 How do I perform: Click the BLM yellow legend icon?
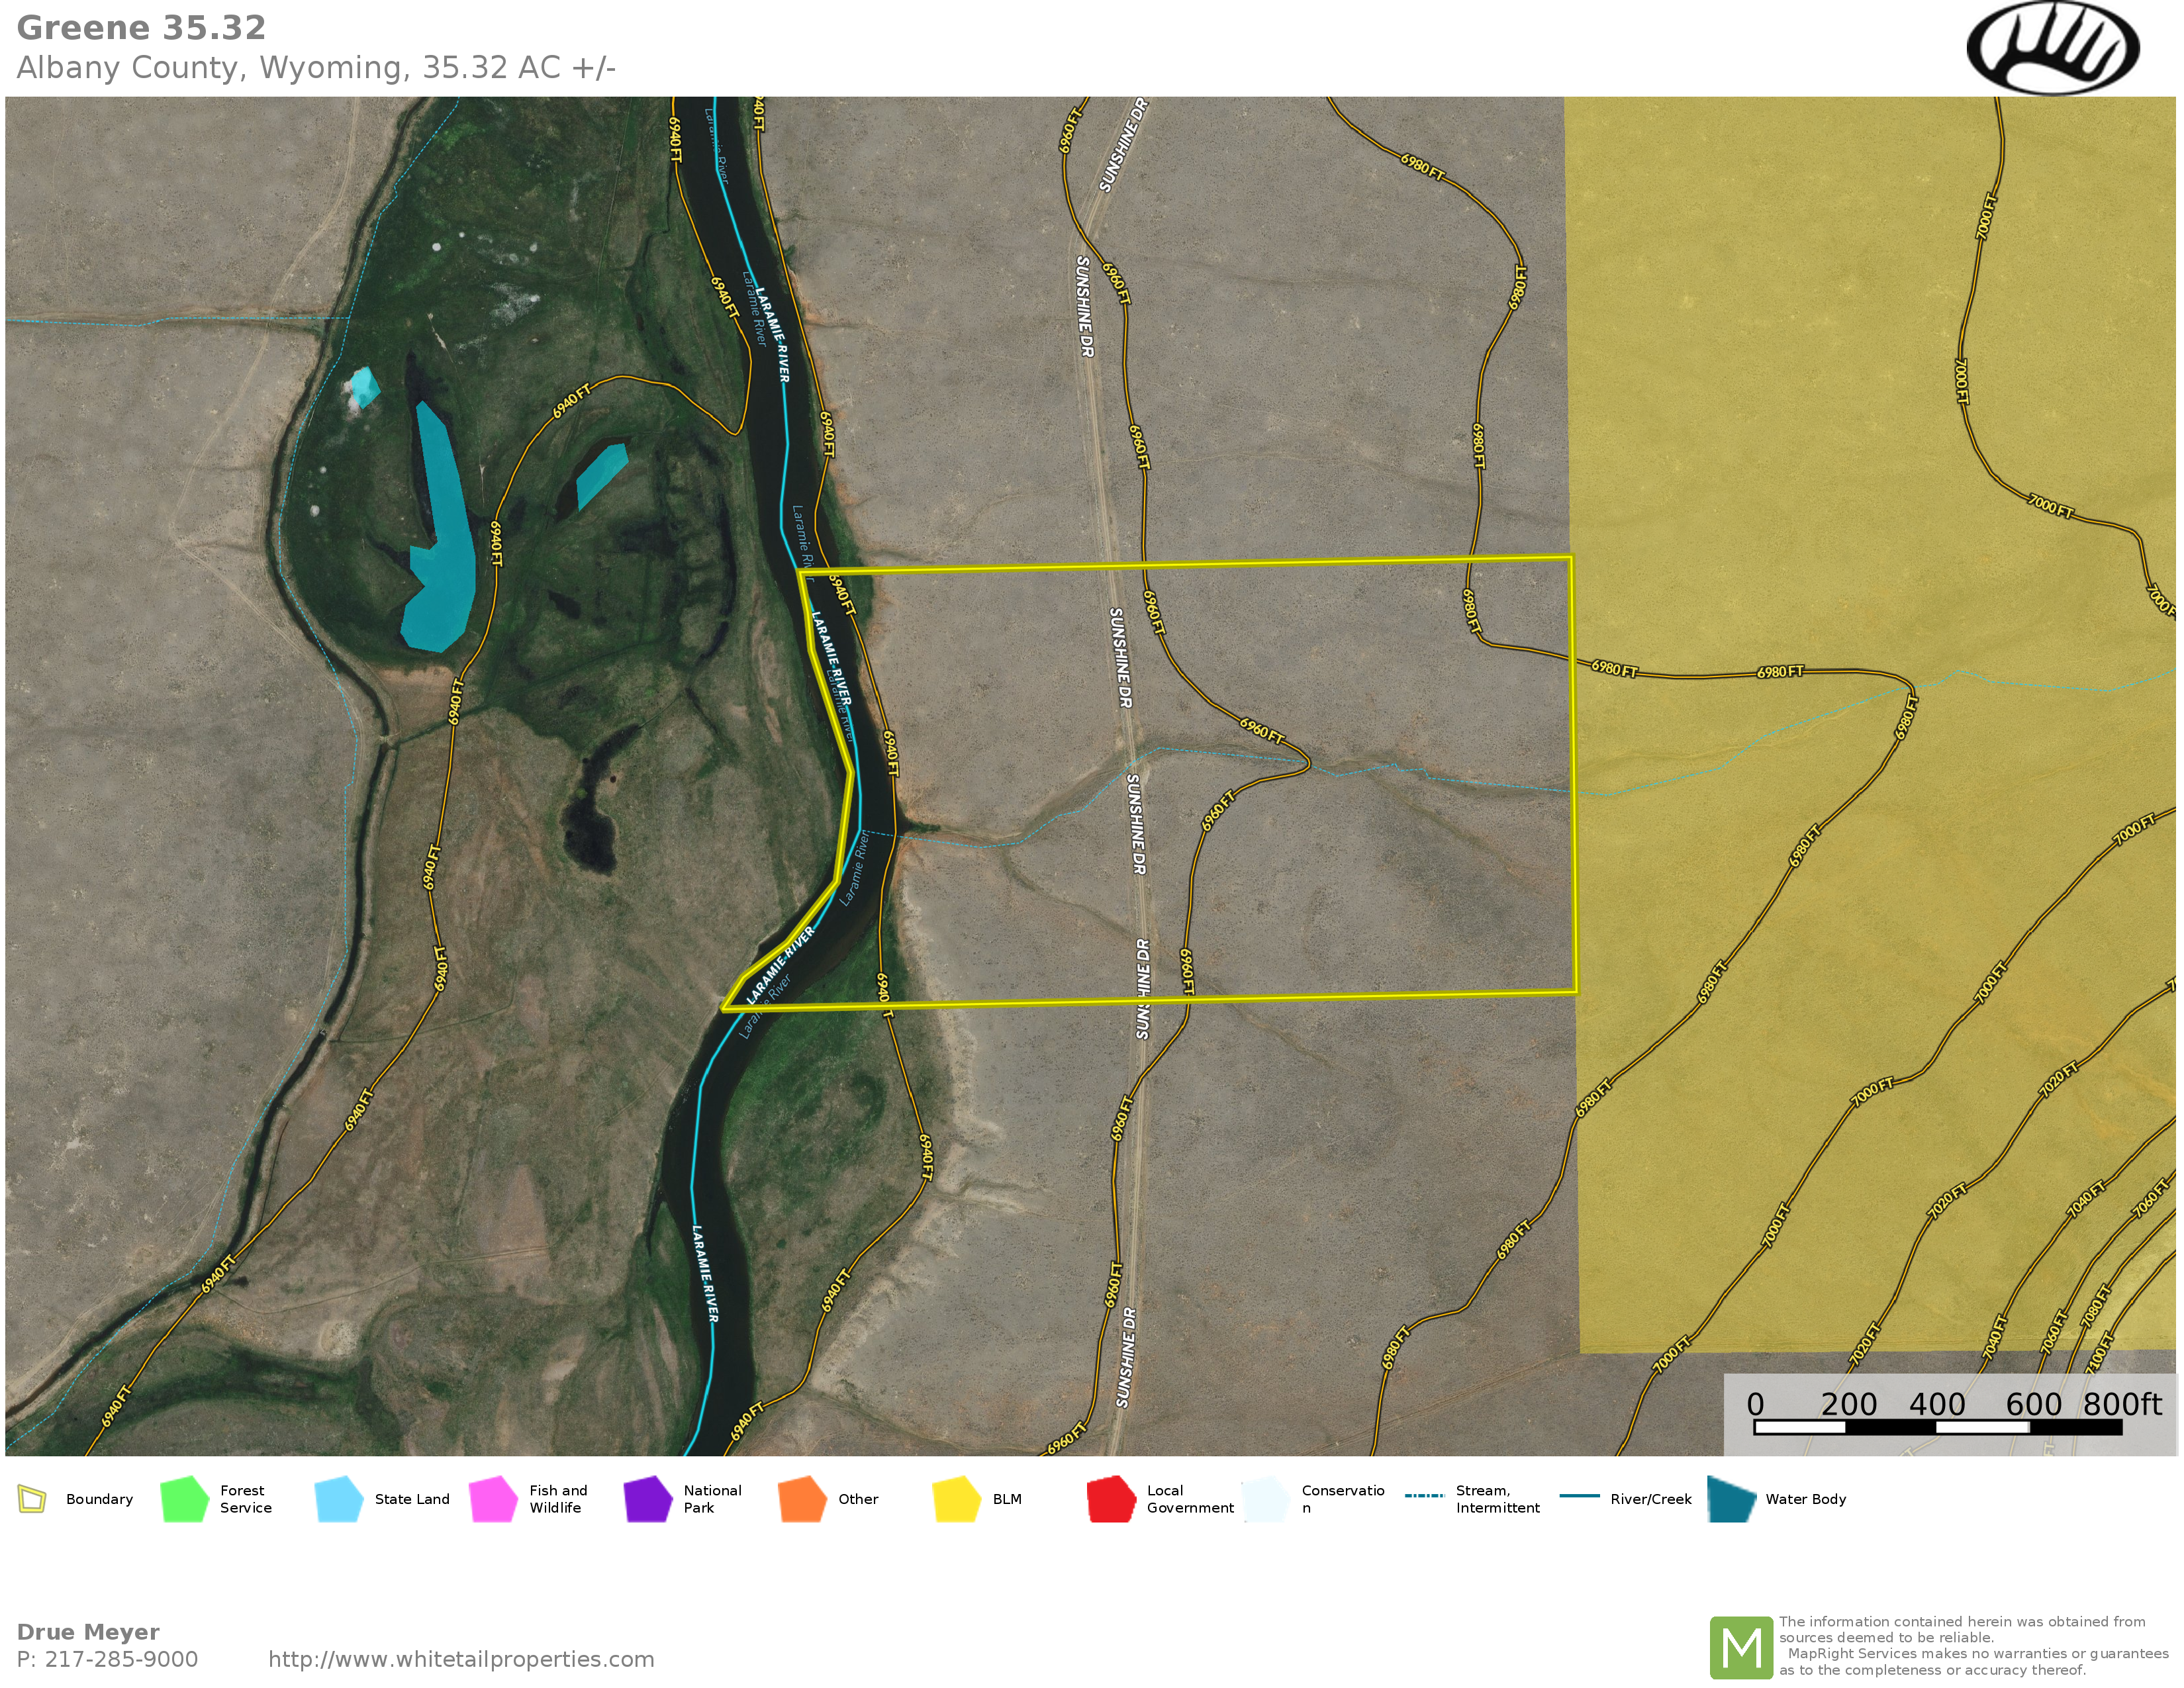956,1499
